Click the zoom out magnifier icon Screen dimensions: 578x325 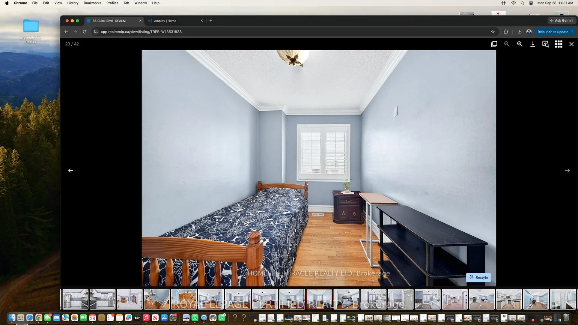point(507,44)
